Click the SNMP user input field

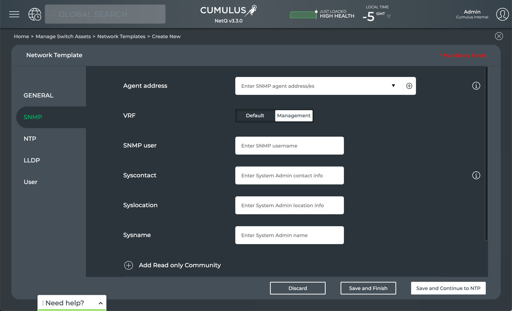(289, 146)
